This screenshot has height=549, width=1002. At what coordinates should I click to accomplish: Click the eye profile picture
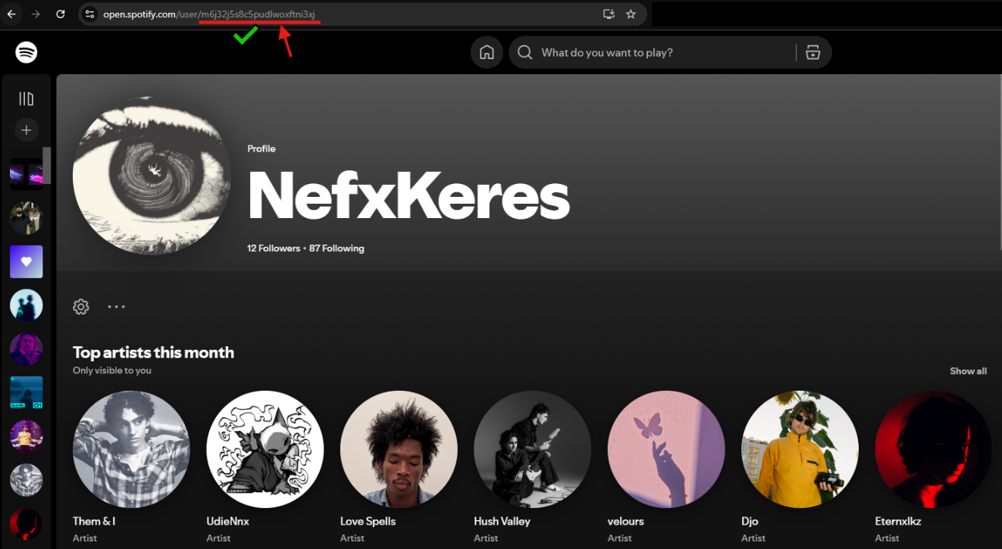(x=152, y=176)
